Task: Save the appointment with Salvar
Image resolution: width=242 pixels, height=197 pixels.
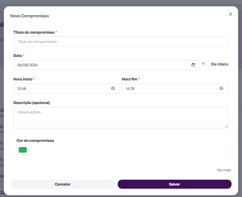Action: [x=175, y=184]
